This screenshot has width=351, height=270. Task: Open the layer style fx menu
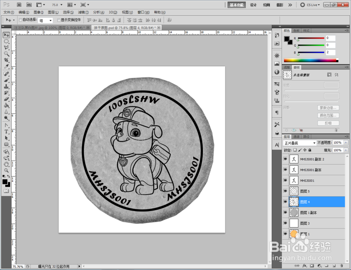304,266
